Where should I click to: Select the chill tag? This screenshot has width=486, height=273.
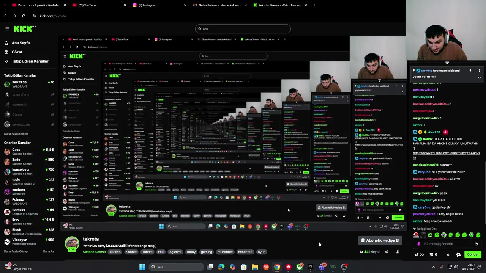(x=161, y=252)
